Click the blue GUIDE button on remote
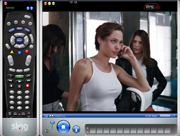The image size is (180, 136). (x=12, y=30)
